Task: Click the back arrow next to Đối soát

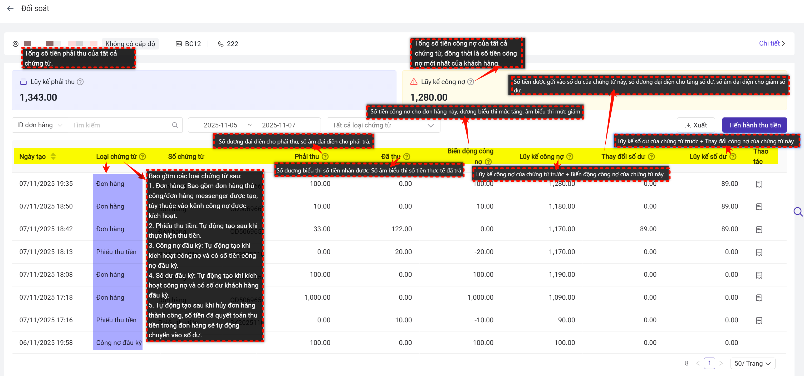Action: click(10, 9)
